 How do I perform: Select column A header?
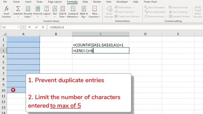[23, 34]
